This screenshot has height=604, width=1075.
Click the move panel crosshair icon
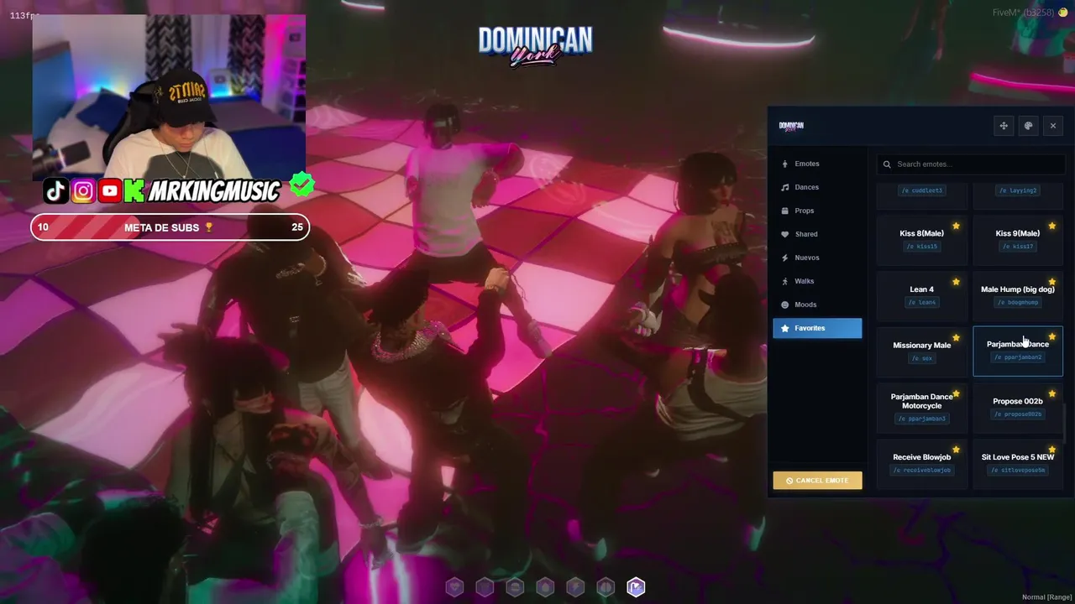tap(1003, 126)
